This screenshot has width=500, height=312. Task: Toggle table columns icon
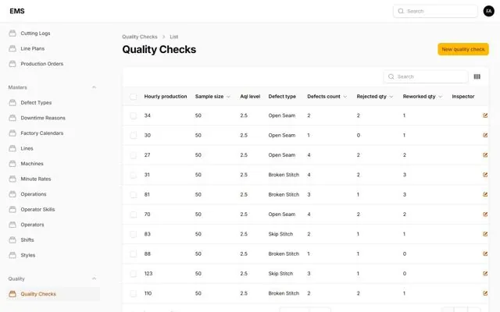[x=477, y=76]
